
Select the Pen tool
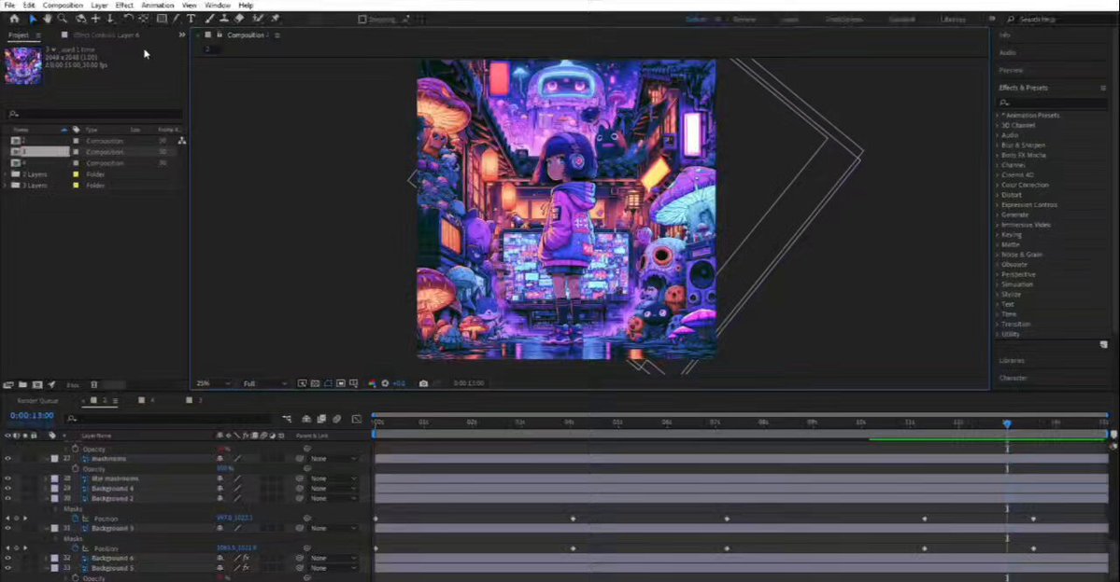point(177,19)
